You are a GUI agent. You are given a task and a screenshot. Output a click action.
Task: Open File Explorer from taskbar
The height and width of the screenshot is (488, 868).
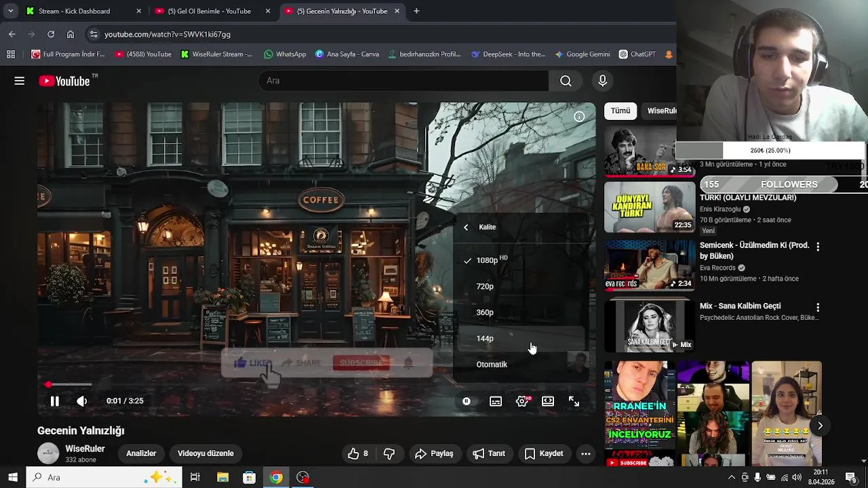[222, 477]
